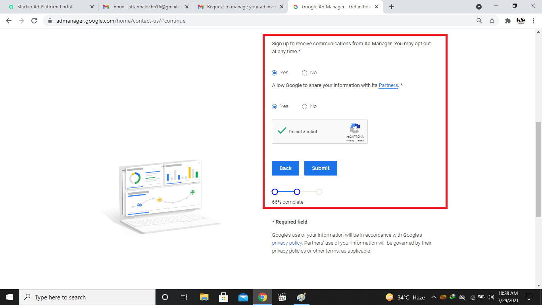
Task: Open the Paint app on the taskbar
Action: [x=302, y=297]
